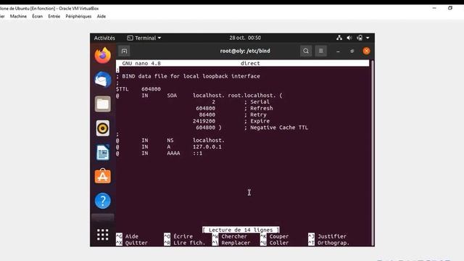Click the ::1 value in AAAA record
Screen dimensions: 464x261
198,153
